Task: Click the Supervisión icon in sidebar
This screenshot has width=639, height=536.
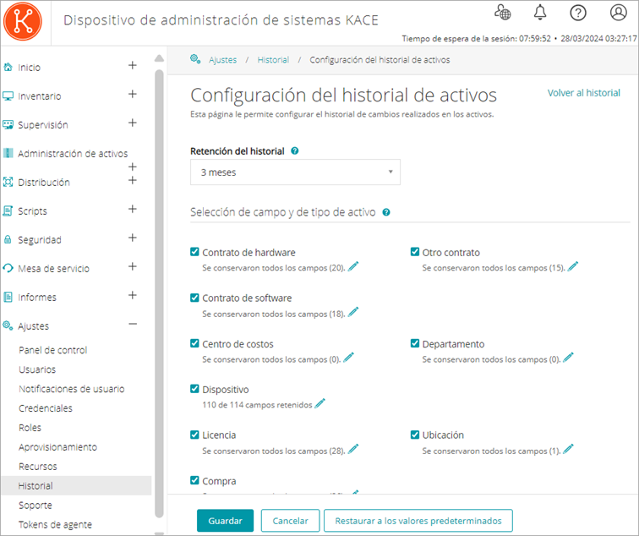Action: click(x=8, y=125)
